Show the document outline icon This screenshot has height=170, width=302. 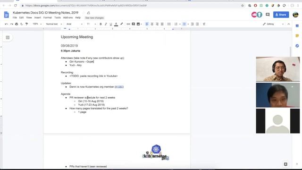point(8,38)
